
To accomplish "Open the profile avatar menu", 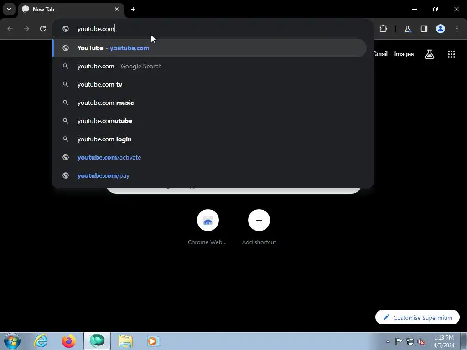I will tap(441, 29).
